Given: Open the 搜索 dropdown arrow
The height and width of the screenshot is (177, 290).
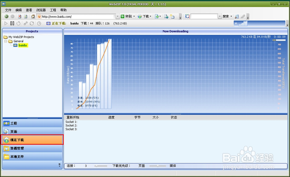Looking at the screenshot, I should click(231, 16).
